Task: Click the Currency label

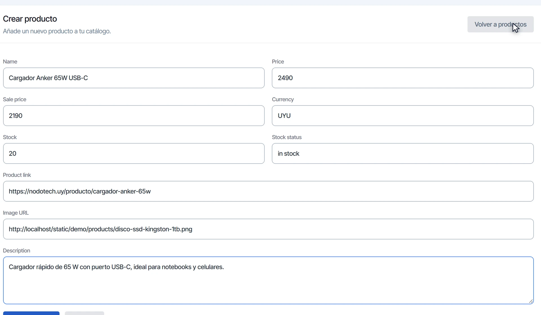Action: pyautogui.click(x=283, y=100)
